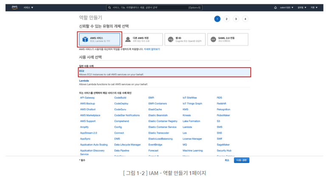Go to step 1 indicator

(x=217, y=19)
